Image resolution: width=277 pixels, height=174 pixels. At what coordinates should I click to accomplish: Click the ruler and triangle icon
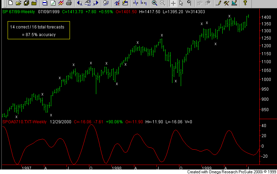pyautogui.click(x=234, y=3)
